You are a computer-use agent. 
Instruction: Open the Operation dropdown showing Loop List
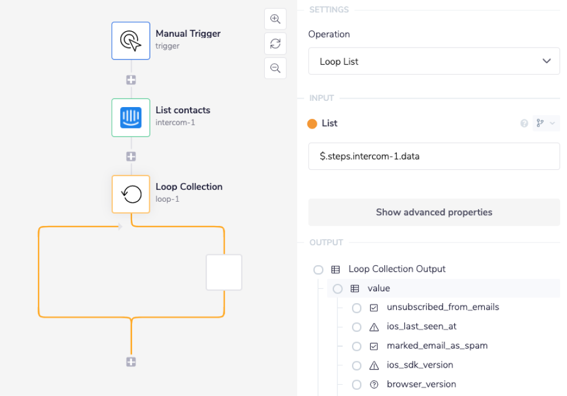coord(434,61)
